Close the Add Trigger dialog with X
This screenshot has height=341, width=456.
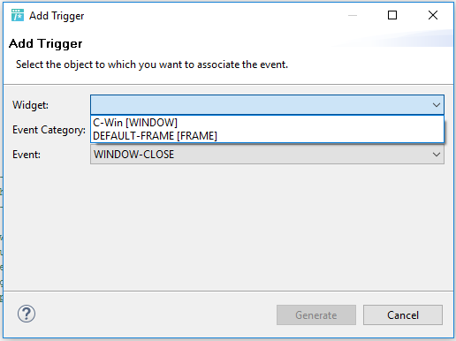433,15
